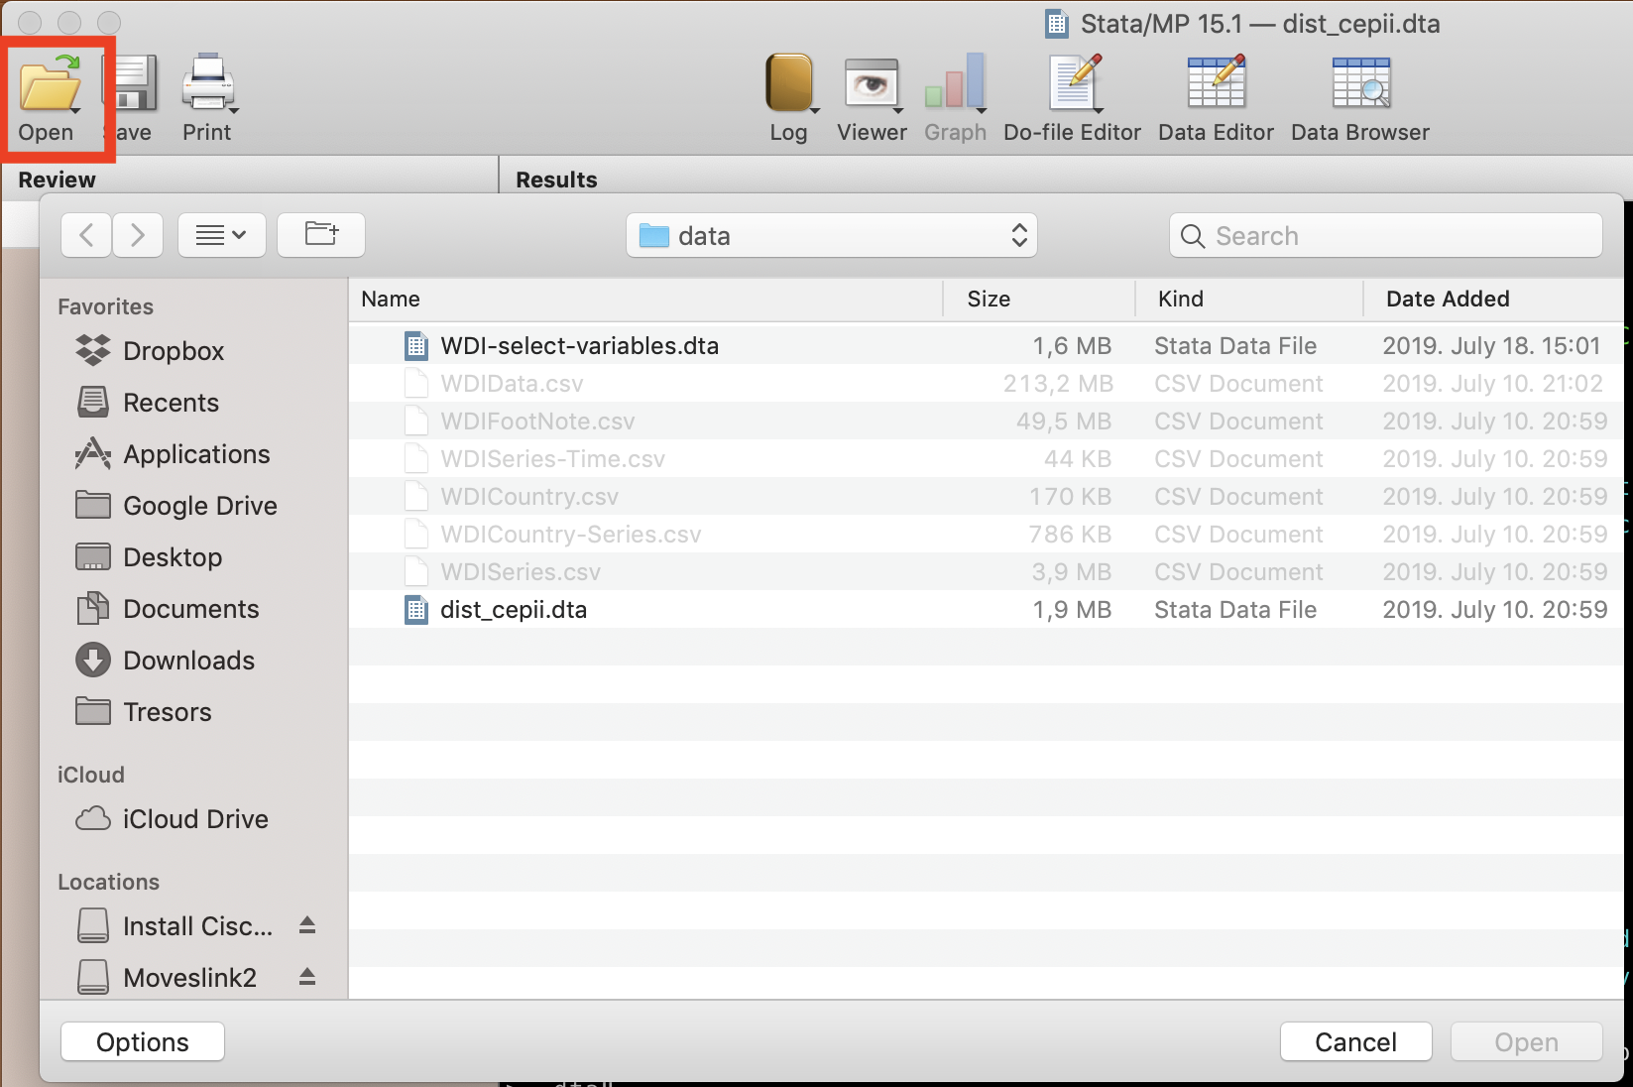
Task: Click the Search field
Action: pyautogui.click(x=1386, y=235)
